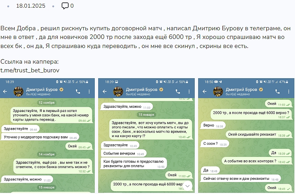Image resolution: width=295 pixels, height=194 pixels.
Task: Click message 'вот хочу купить матч'
Action: [x=151, y=129]
